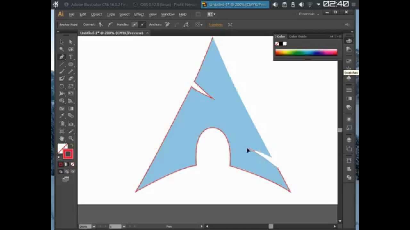
Task: Open the File menu
Action: (x=72, y=14)
